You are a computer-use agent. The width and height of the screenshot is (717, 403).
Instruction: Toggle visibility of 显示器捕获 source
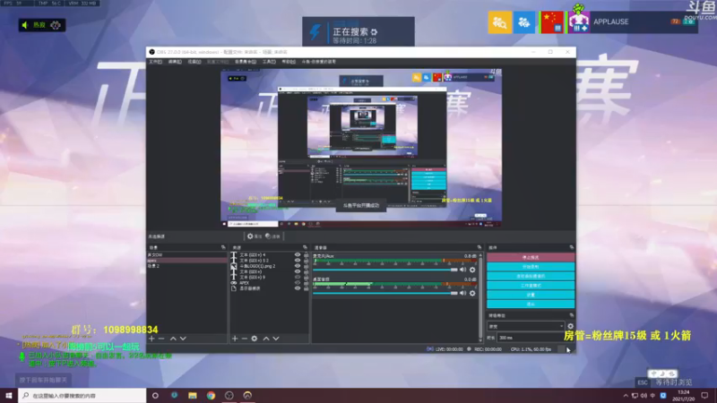tap(298, 288)
